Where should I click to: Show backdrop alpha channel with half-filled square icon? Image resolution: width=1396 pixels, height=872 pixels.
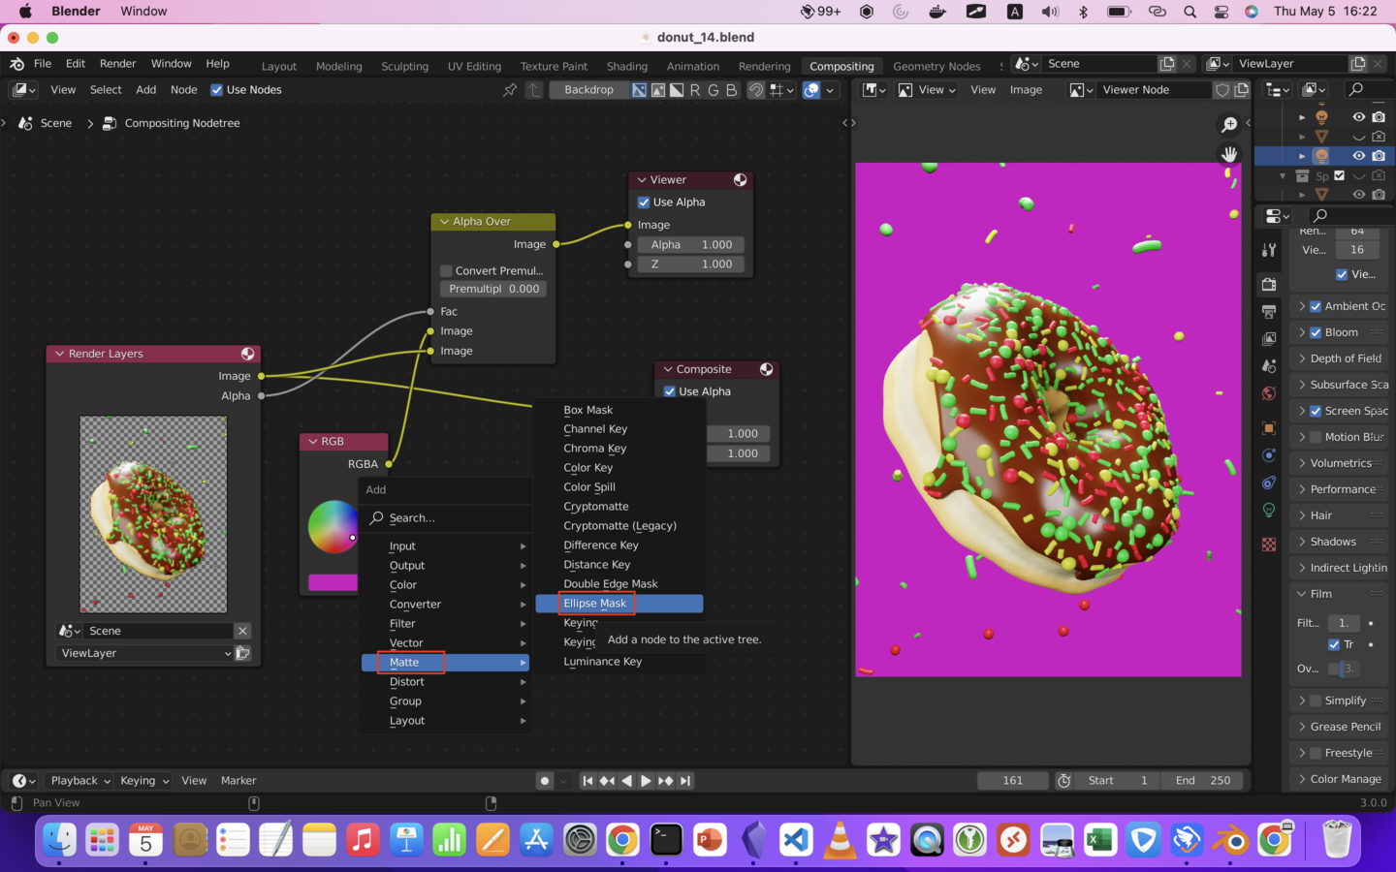pyautogui.click(x=679, y=89)
